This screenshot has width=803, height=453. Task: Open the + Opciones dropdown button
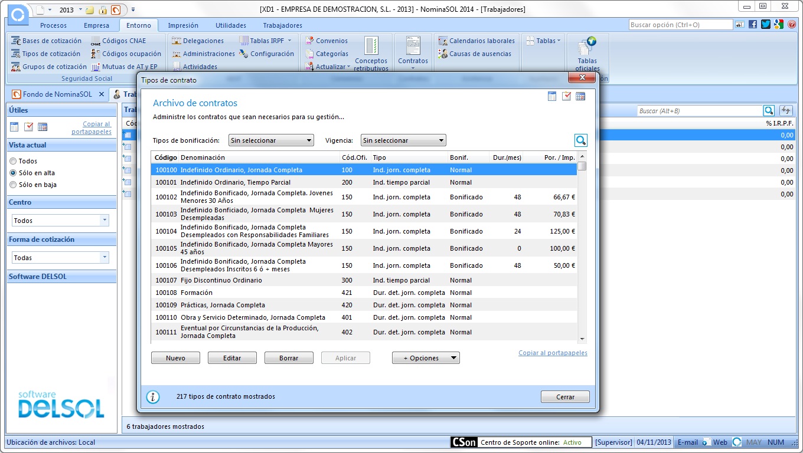click(x=426, y=358)
